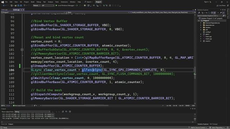The width and height of the screenshot is (230, 129).
Task: Expand the shaders folder
Action: click(x=201, y=28)
